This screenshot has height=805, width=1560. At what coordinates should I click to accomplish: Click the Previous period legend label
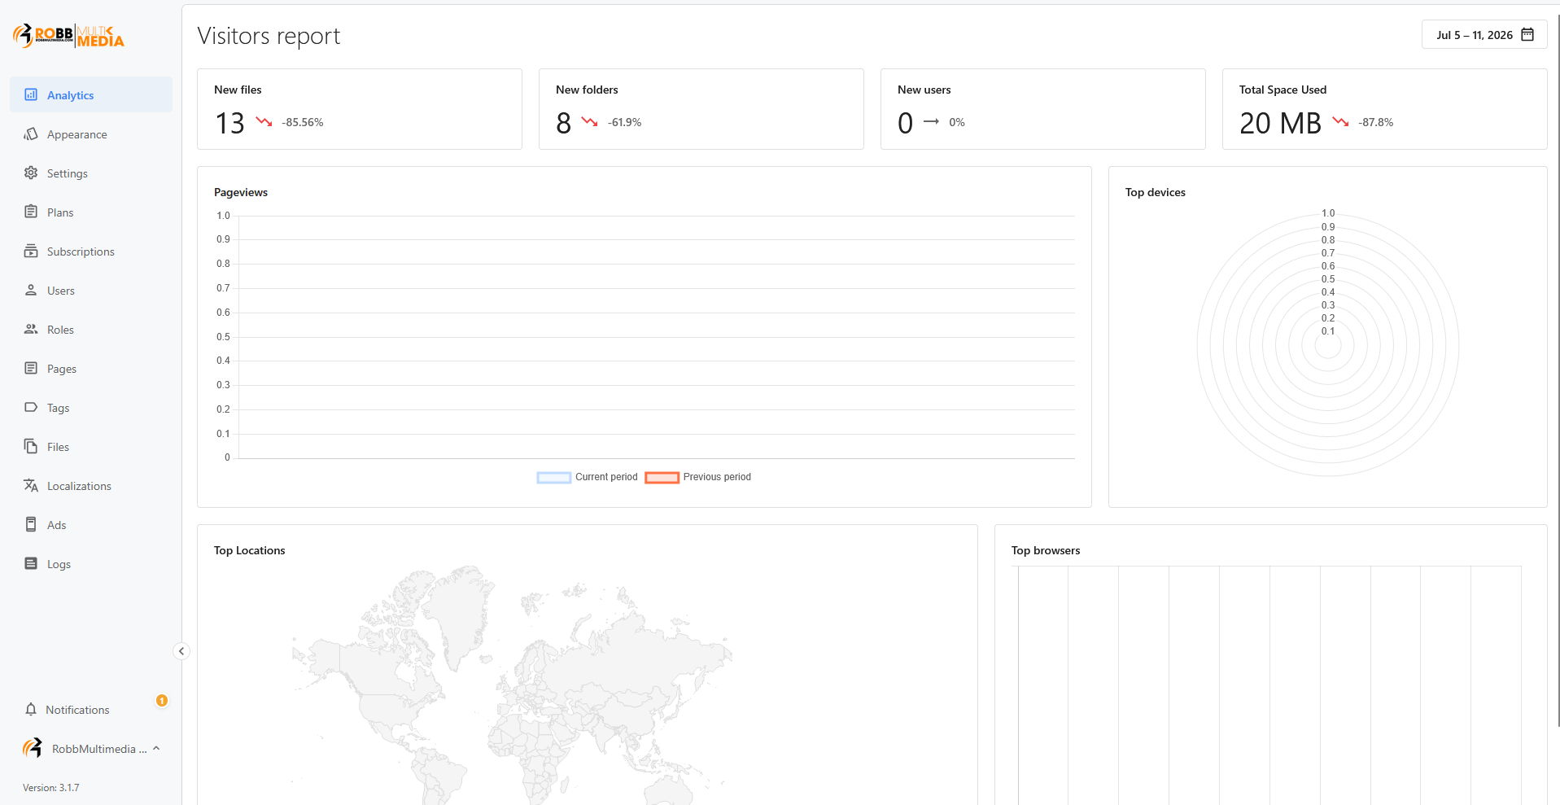[717, 477]
